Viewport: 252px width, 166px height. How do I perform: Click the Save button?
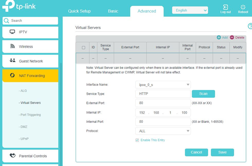[x=222, y=152]
